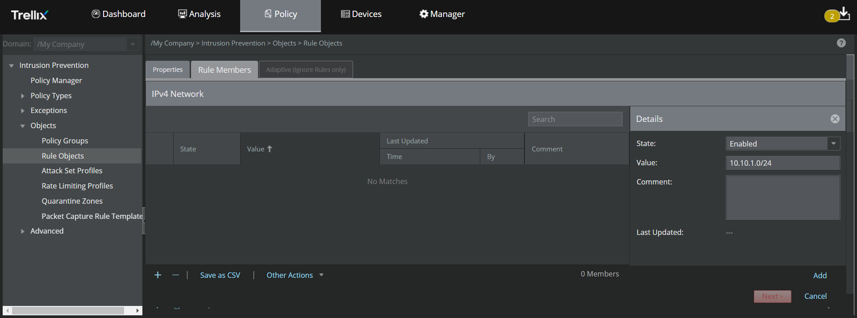Click the Cancel link

(x=815, y=296)
